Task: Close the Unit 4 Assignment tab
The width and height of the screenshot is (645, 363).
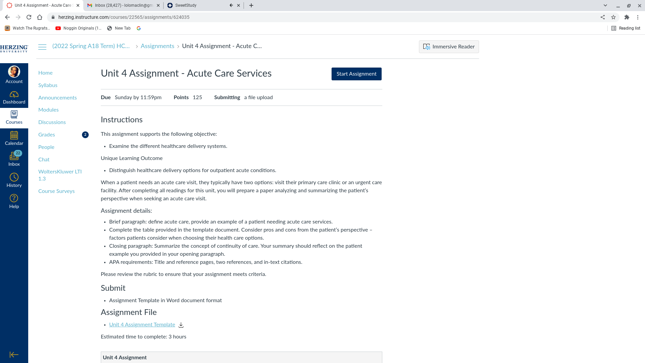Action: coord(78,5)
